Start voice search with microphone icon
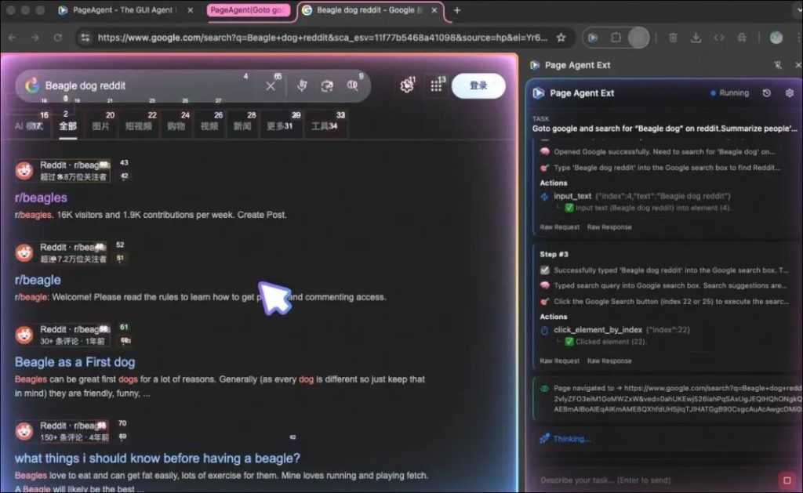This screenshot has height=493, width=803. (302, 85)
